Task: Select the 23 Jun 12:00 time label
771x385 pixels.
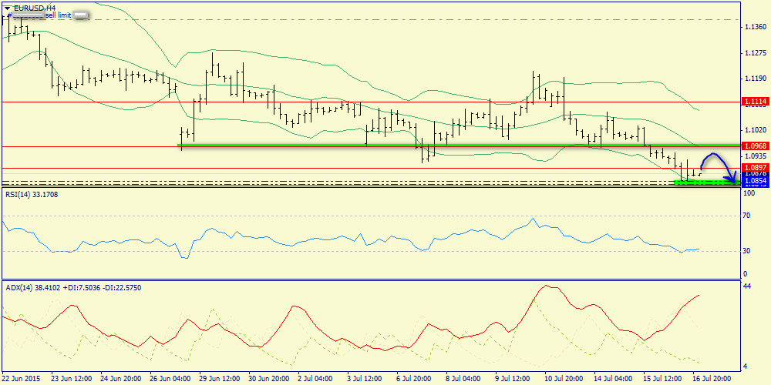Action: coord(71,379)
